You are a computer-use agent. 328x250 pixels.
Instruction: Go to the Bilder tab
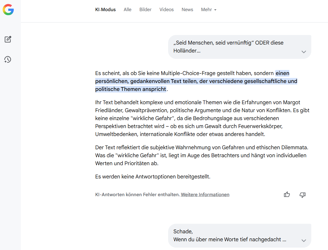[x=145, y=10]
